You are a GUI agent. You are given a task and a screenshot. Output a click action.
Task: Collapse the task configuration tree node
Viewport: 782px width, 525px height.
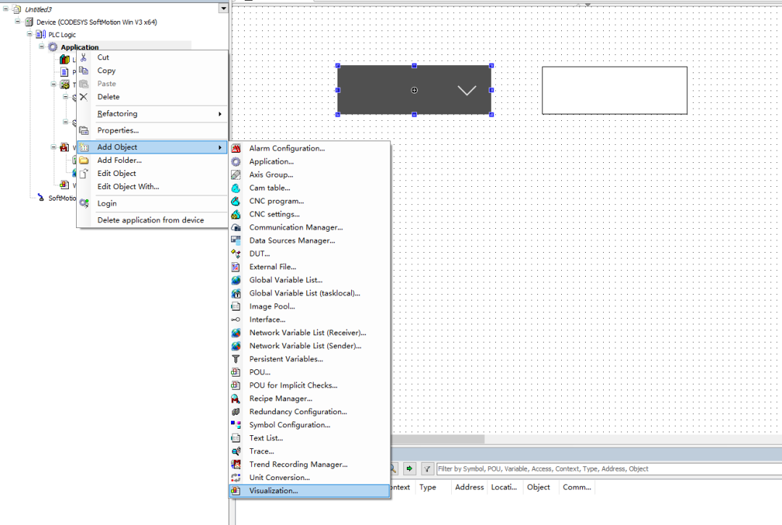[54, 84]
